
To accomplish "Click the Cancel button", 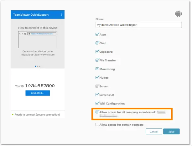I will click(x=154, y=132).
